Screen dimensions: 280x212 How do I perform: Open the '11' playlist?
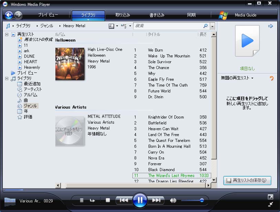pos(26,45)
